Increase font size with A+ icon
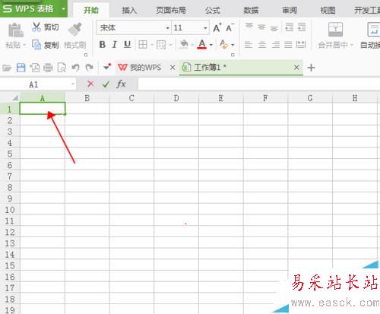The height and width of the screenshot is (314, 380). click(x=217, y=27)
